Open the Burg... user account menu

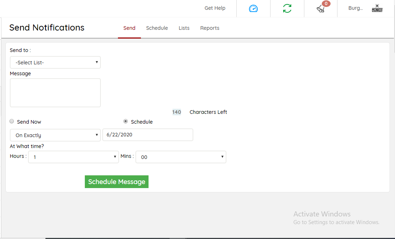pos(355,8)
